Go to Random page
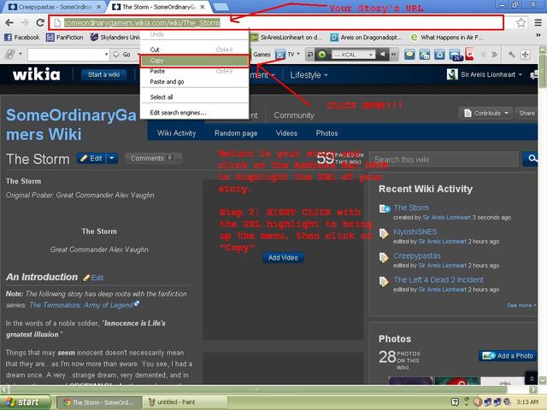Image resolution: width=547 pixels, height=410 pixels. click(236, 133)
